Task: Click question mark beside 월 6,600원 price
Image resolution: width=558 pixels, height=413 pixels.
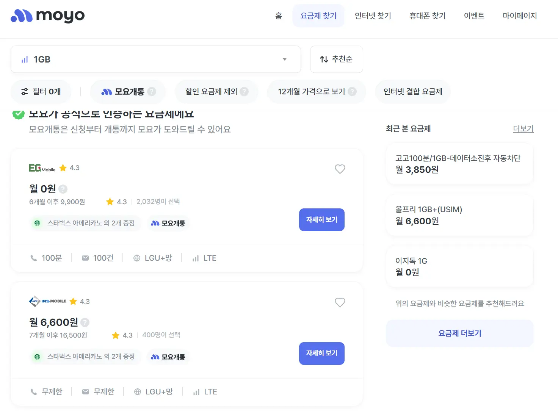Action: [85, 322]
